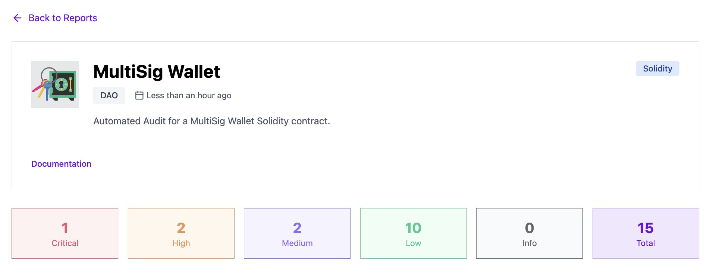The height and width of the screenshot is (271, 710).
Task: Click the number 10 in the Low card
Action: point(413,228)
